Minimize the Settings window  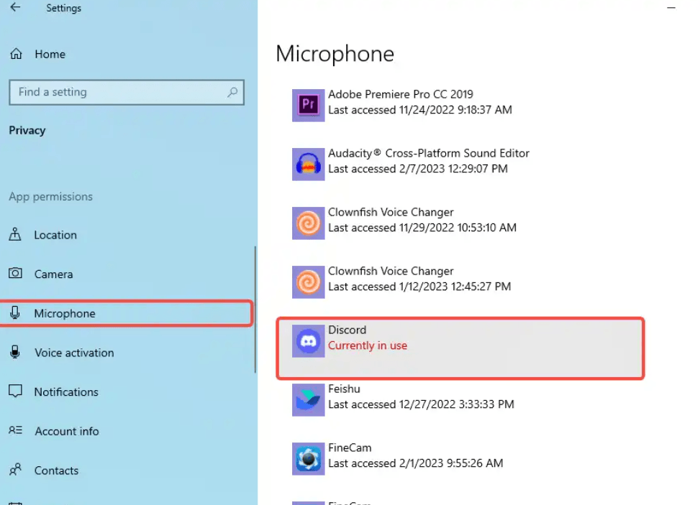(x=671, y=8)
